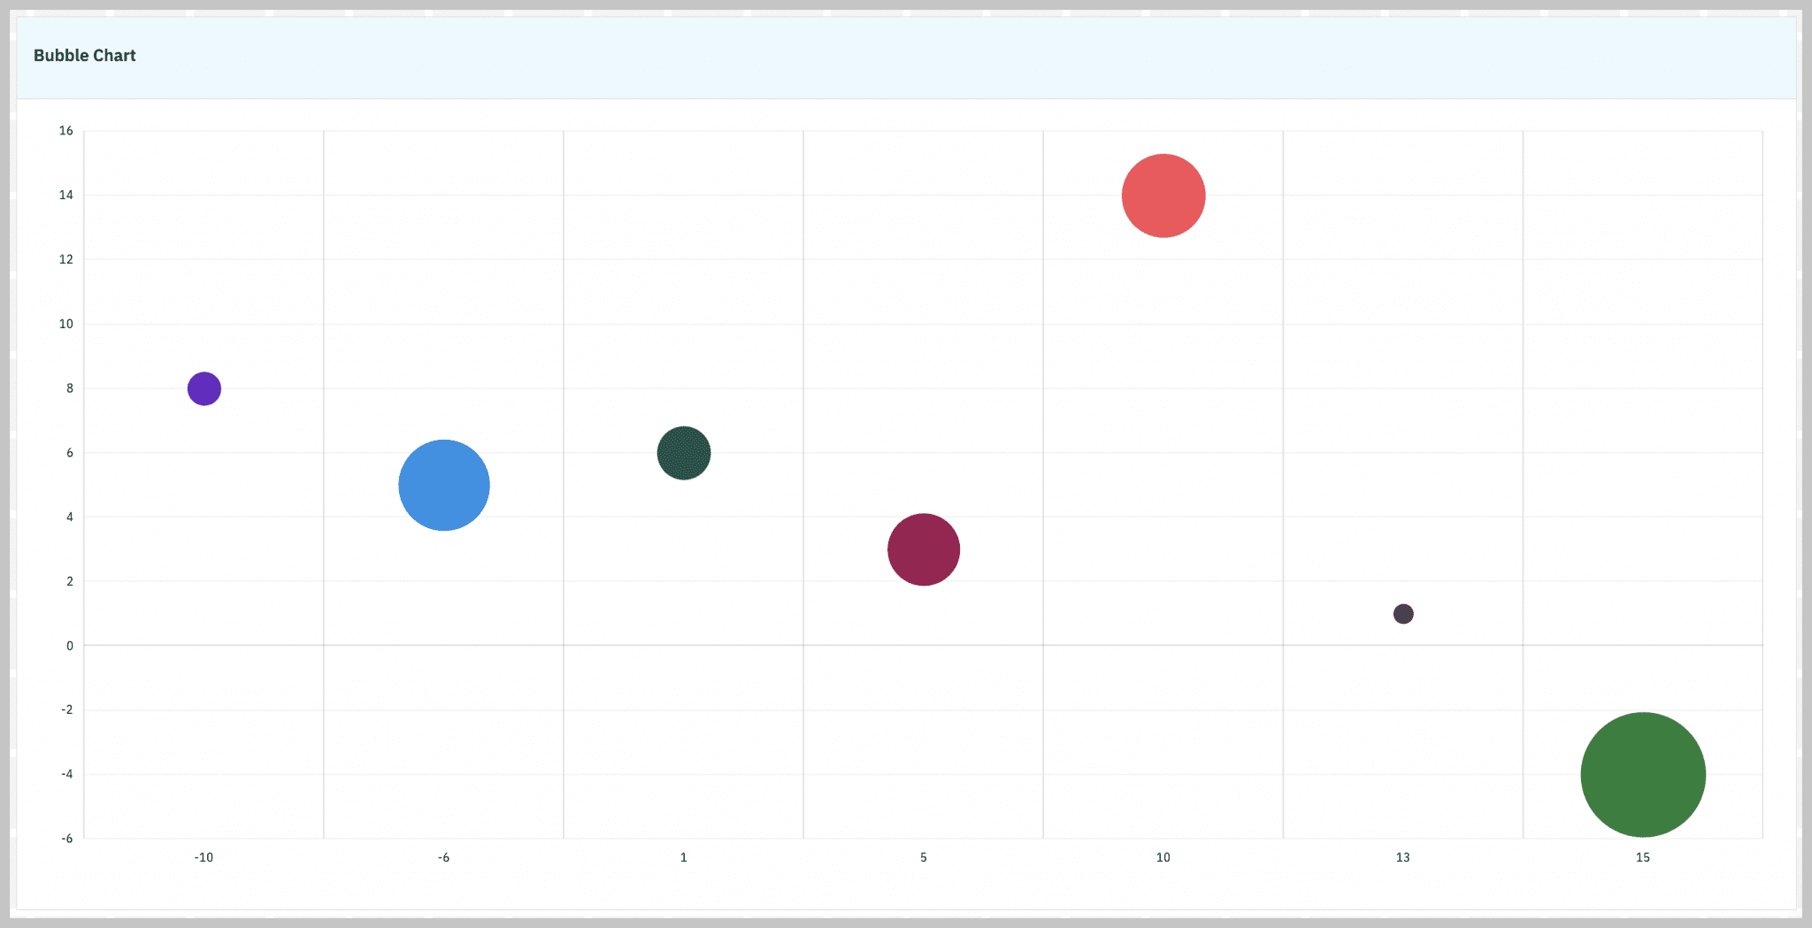Select the y-axis label 14
The image size is (1812, 928).
point(66,195)
